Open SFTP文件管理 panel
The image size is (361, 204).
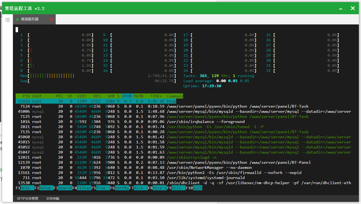point(27,199)
